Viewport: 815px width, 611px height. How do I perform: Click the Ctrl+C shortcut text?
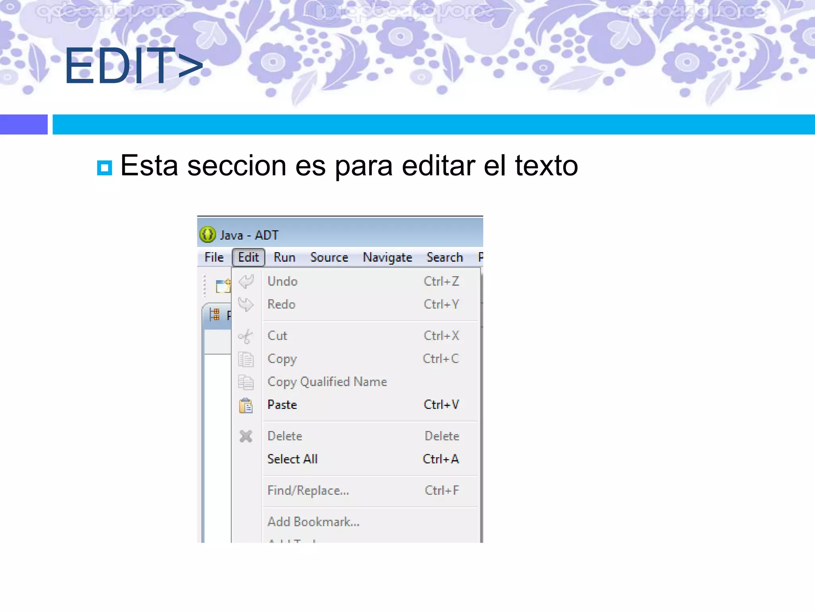441,359
